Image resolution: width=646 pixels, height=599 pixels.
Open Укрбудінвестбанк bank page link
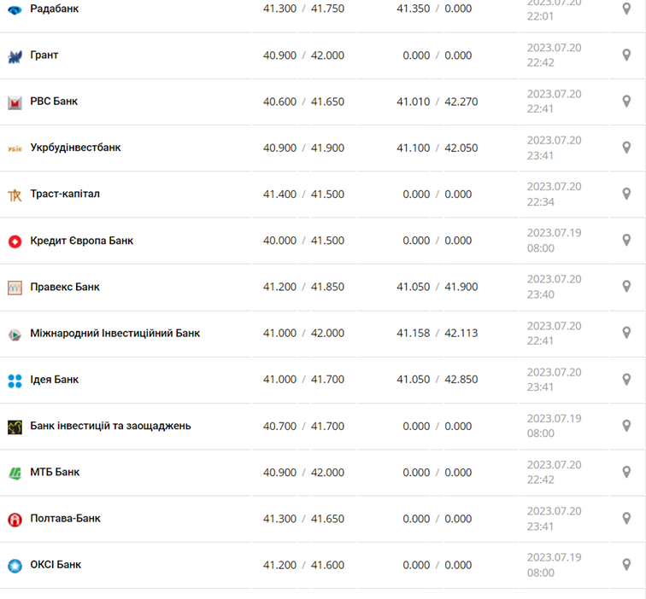[x=75, y=148]
